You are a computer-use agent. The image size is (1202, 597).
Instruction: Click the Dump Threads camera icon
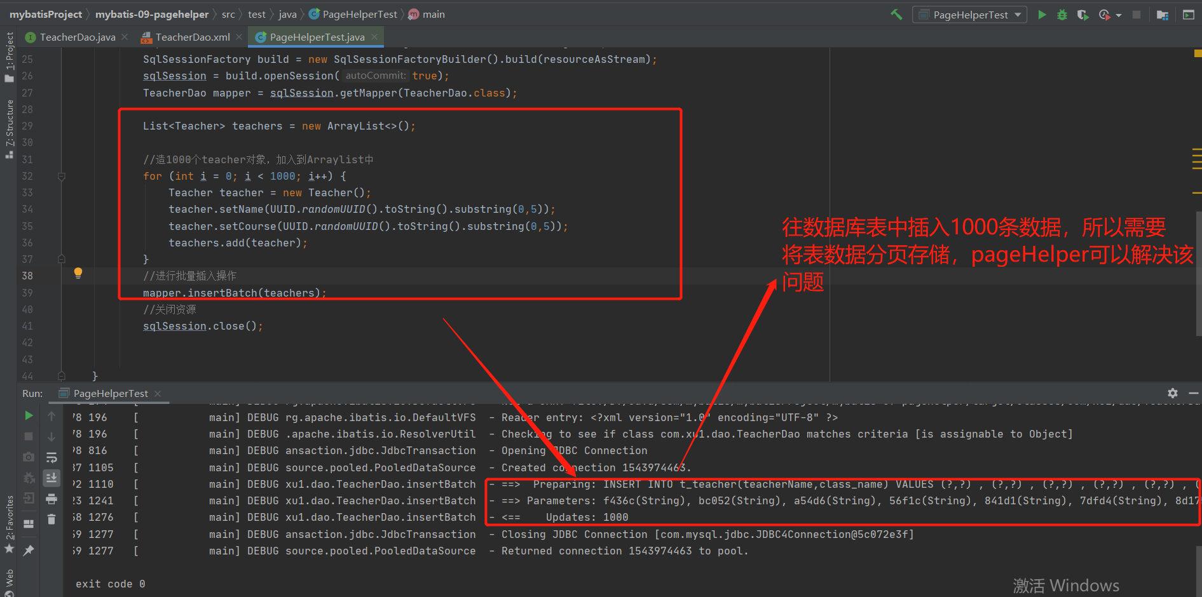click(x=29, y=457)
